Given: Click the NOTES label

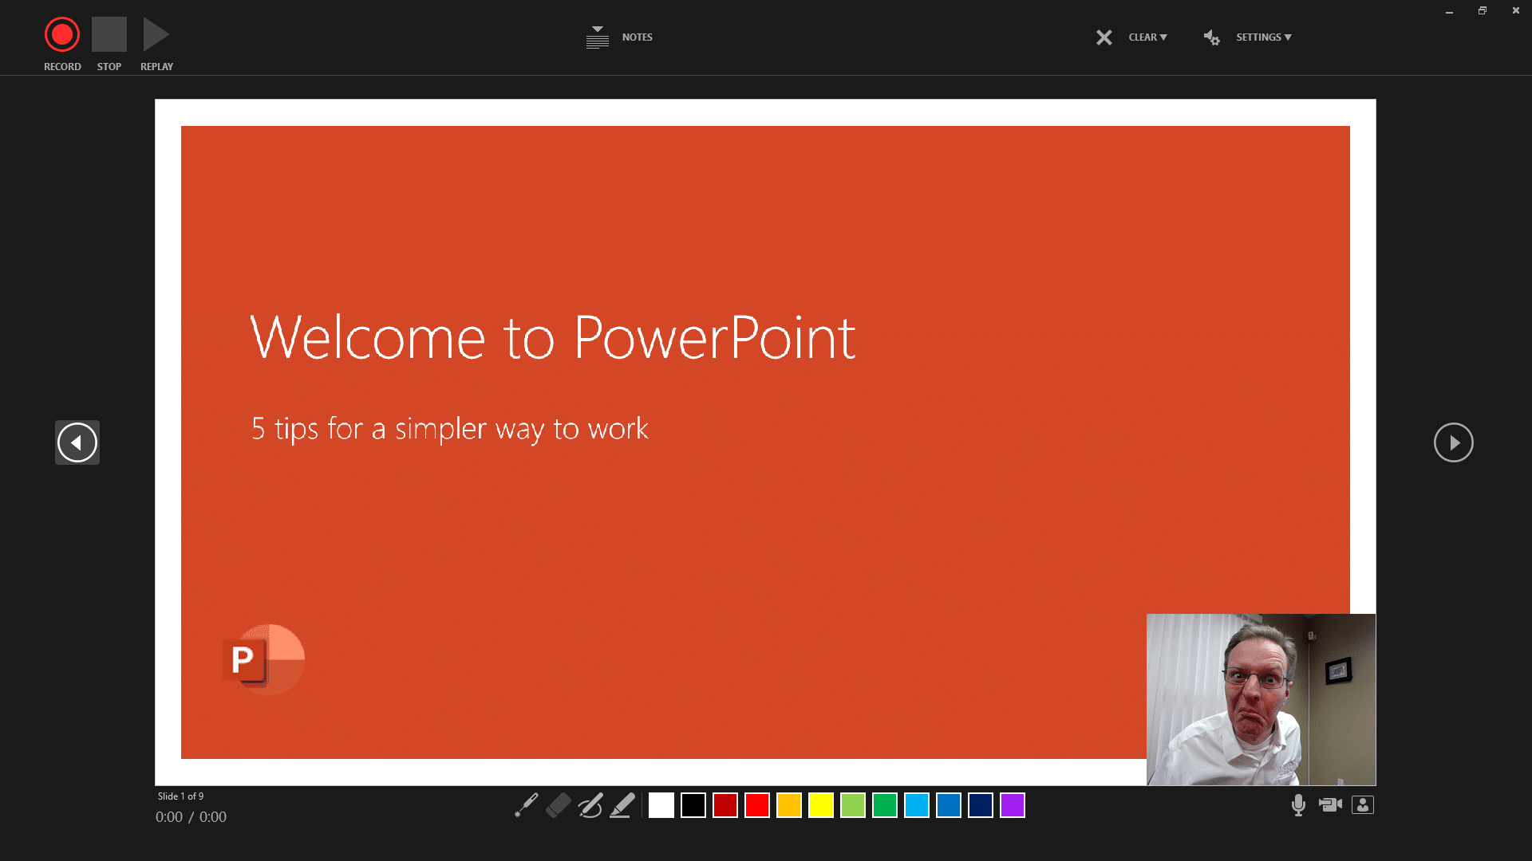Looking at the screenshot, I should click(638, 37).
